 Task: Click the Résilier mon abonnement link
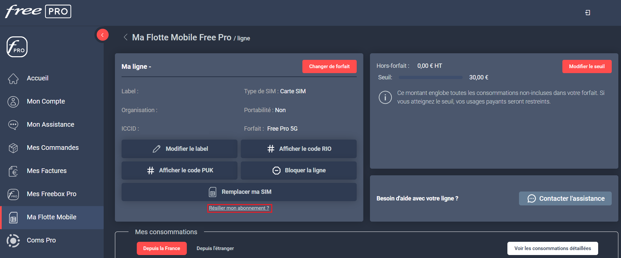(239, 208)
